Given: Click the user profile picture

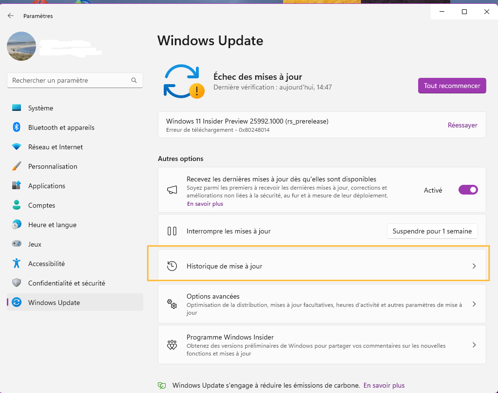Looking at the screenshot, I should 21,46.
